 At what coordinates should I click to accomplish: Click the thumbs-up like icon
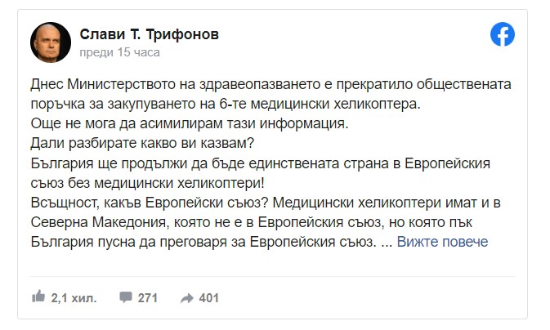(38, 297)
